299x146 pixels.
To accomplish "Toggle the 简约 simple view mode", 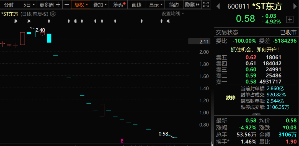I will click(x=174, y=5).
